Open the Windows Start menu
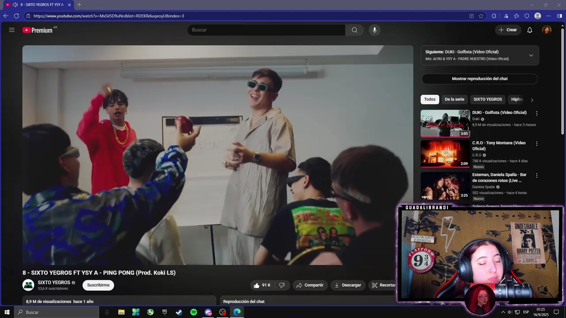Screen dimensions: 566x318 [7, 312]
